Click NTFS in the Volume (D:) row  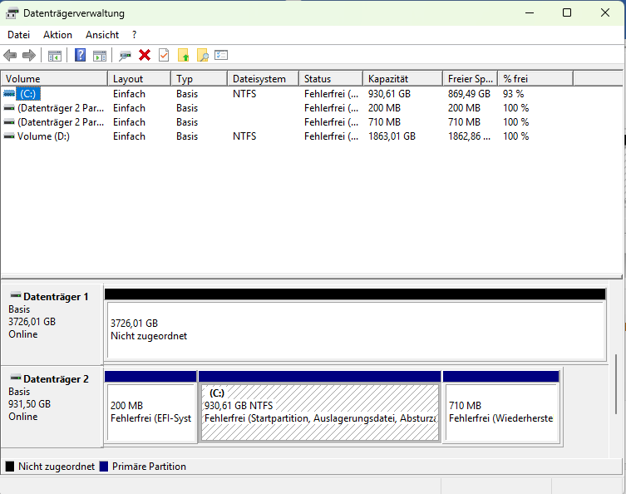244,136
